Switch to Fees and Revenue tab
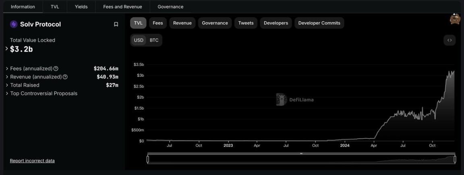Screen dimensions: 464x175 tap(122, 6)
